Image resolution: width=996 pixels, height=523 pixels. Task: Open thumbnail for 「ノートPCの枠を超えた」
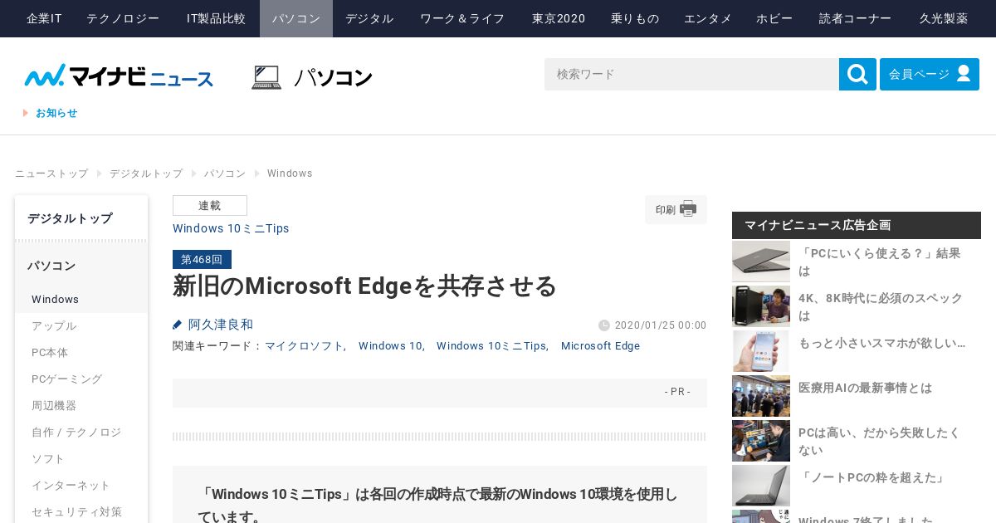tap(761, 486)
